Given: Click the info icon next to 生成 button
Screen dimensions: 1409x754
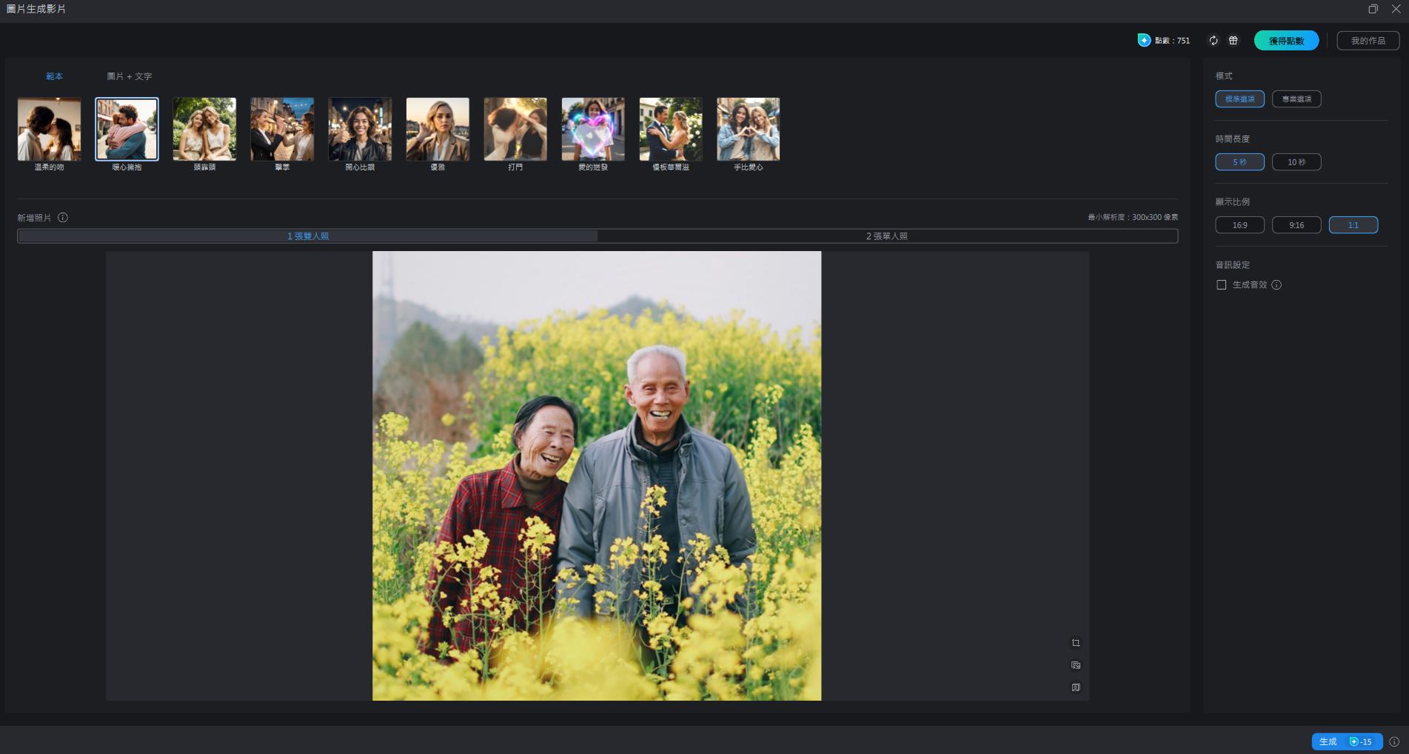Looking at the screenshot, I should [1394, 741].
